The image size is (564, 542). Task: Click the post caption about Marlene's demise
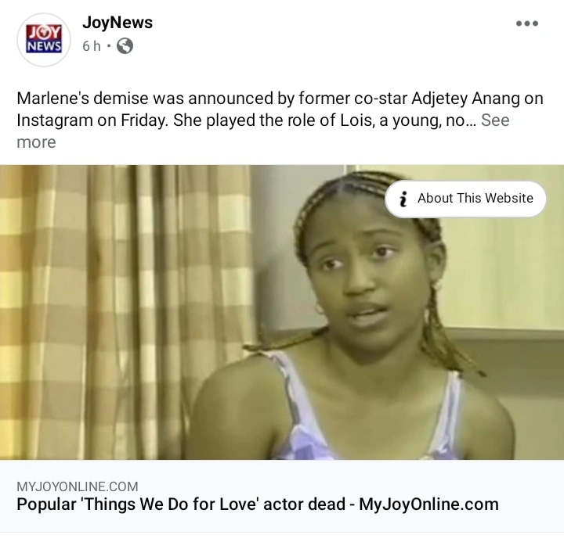click(280, 120)
